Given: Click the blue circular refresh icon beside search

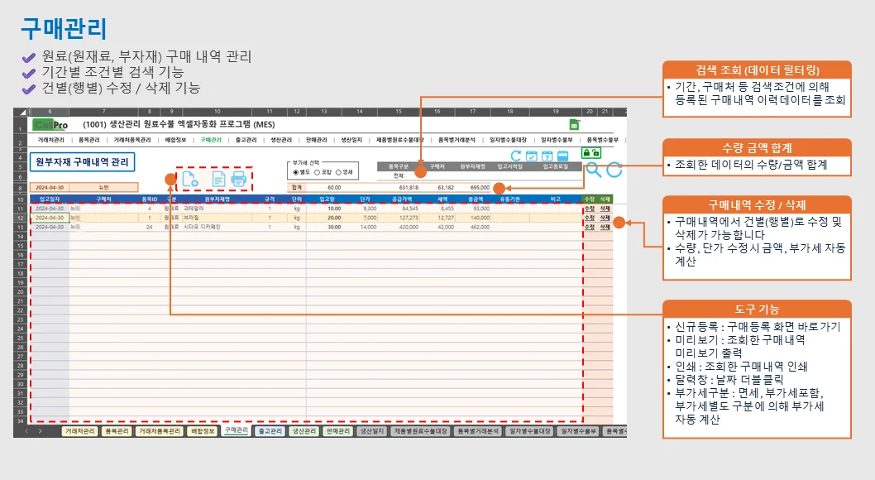Looking at the screenshot, I should click(614, 170).
